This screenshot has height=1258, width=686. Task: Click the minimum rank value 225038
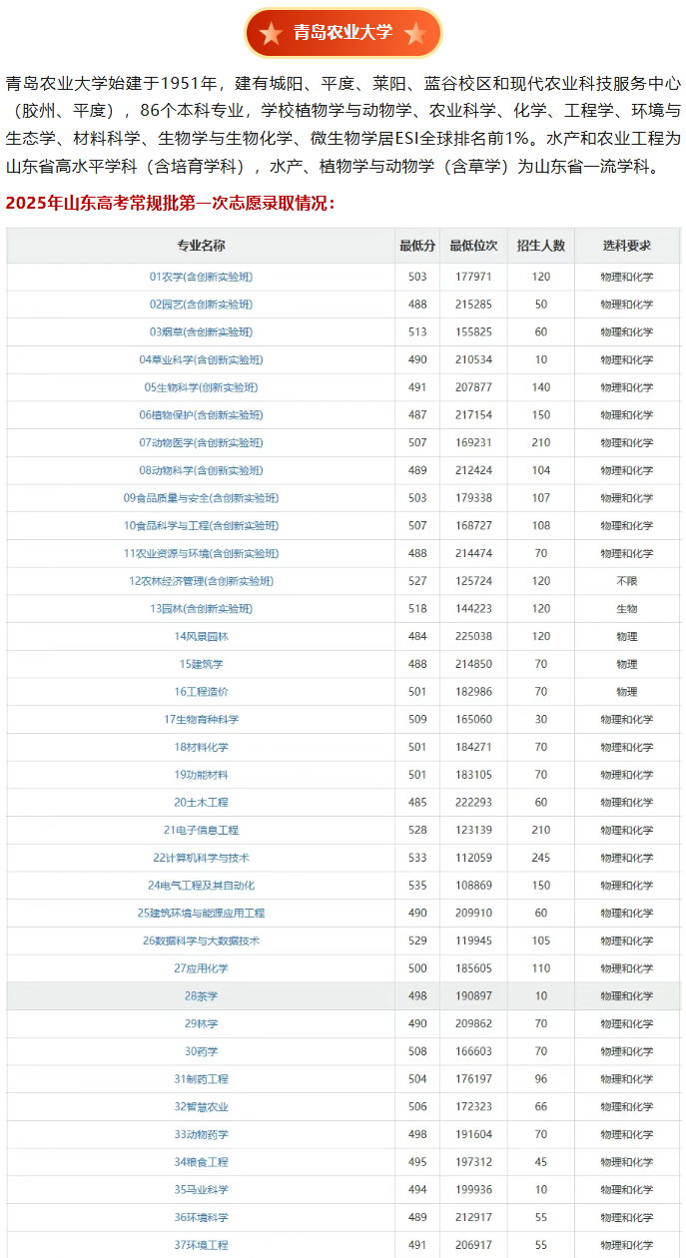pyautogui.click(x=473, y=636)
